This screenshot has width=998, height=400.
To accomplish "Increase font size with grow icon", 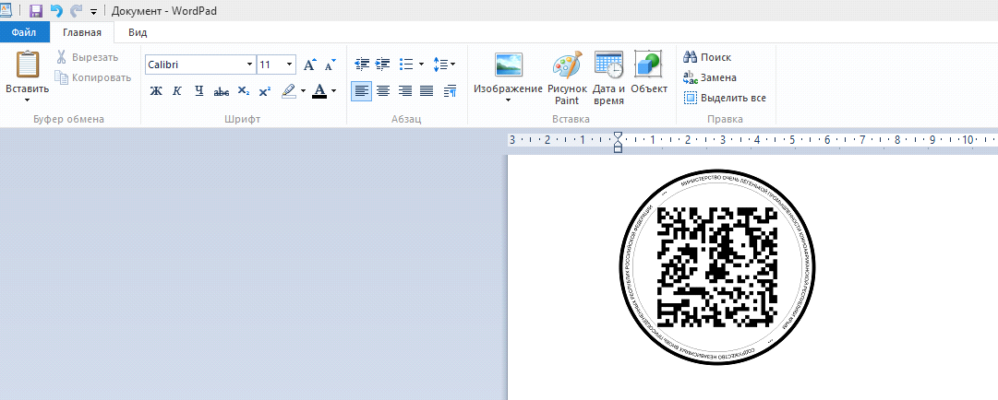I will click(310, 65).
